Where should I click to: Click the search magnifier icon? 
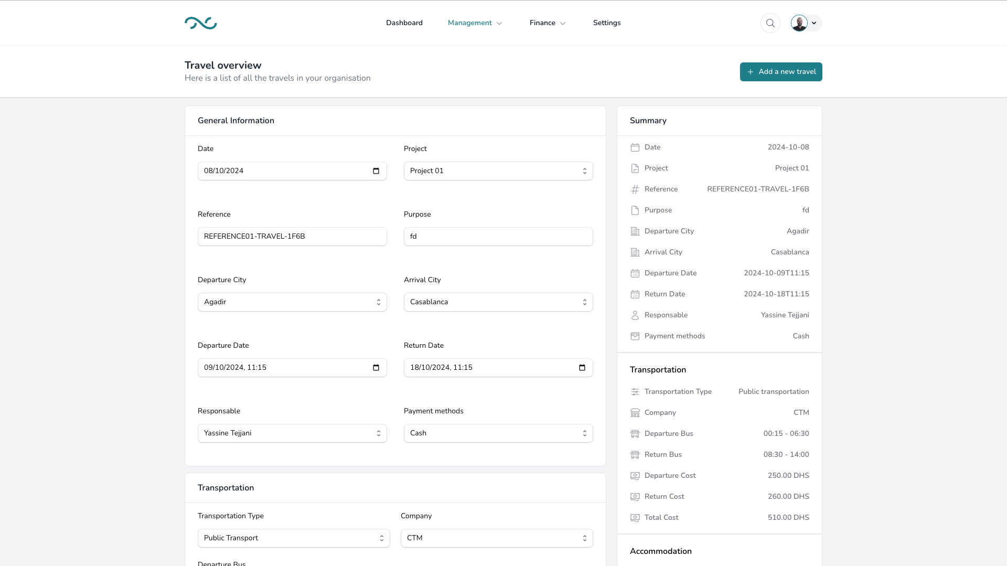click(770, 23)
